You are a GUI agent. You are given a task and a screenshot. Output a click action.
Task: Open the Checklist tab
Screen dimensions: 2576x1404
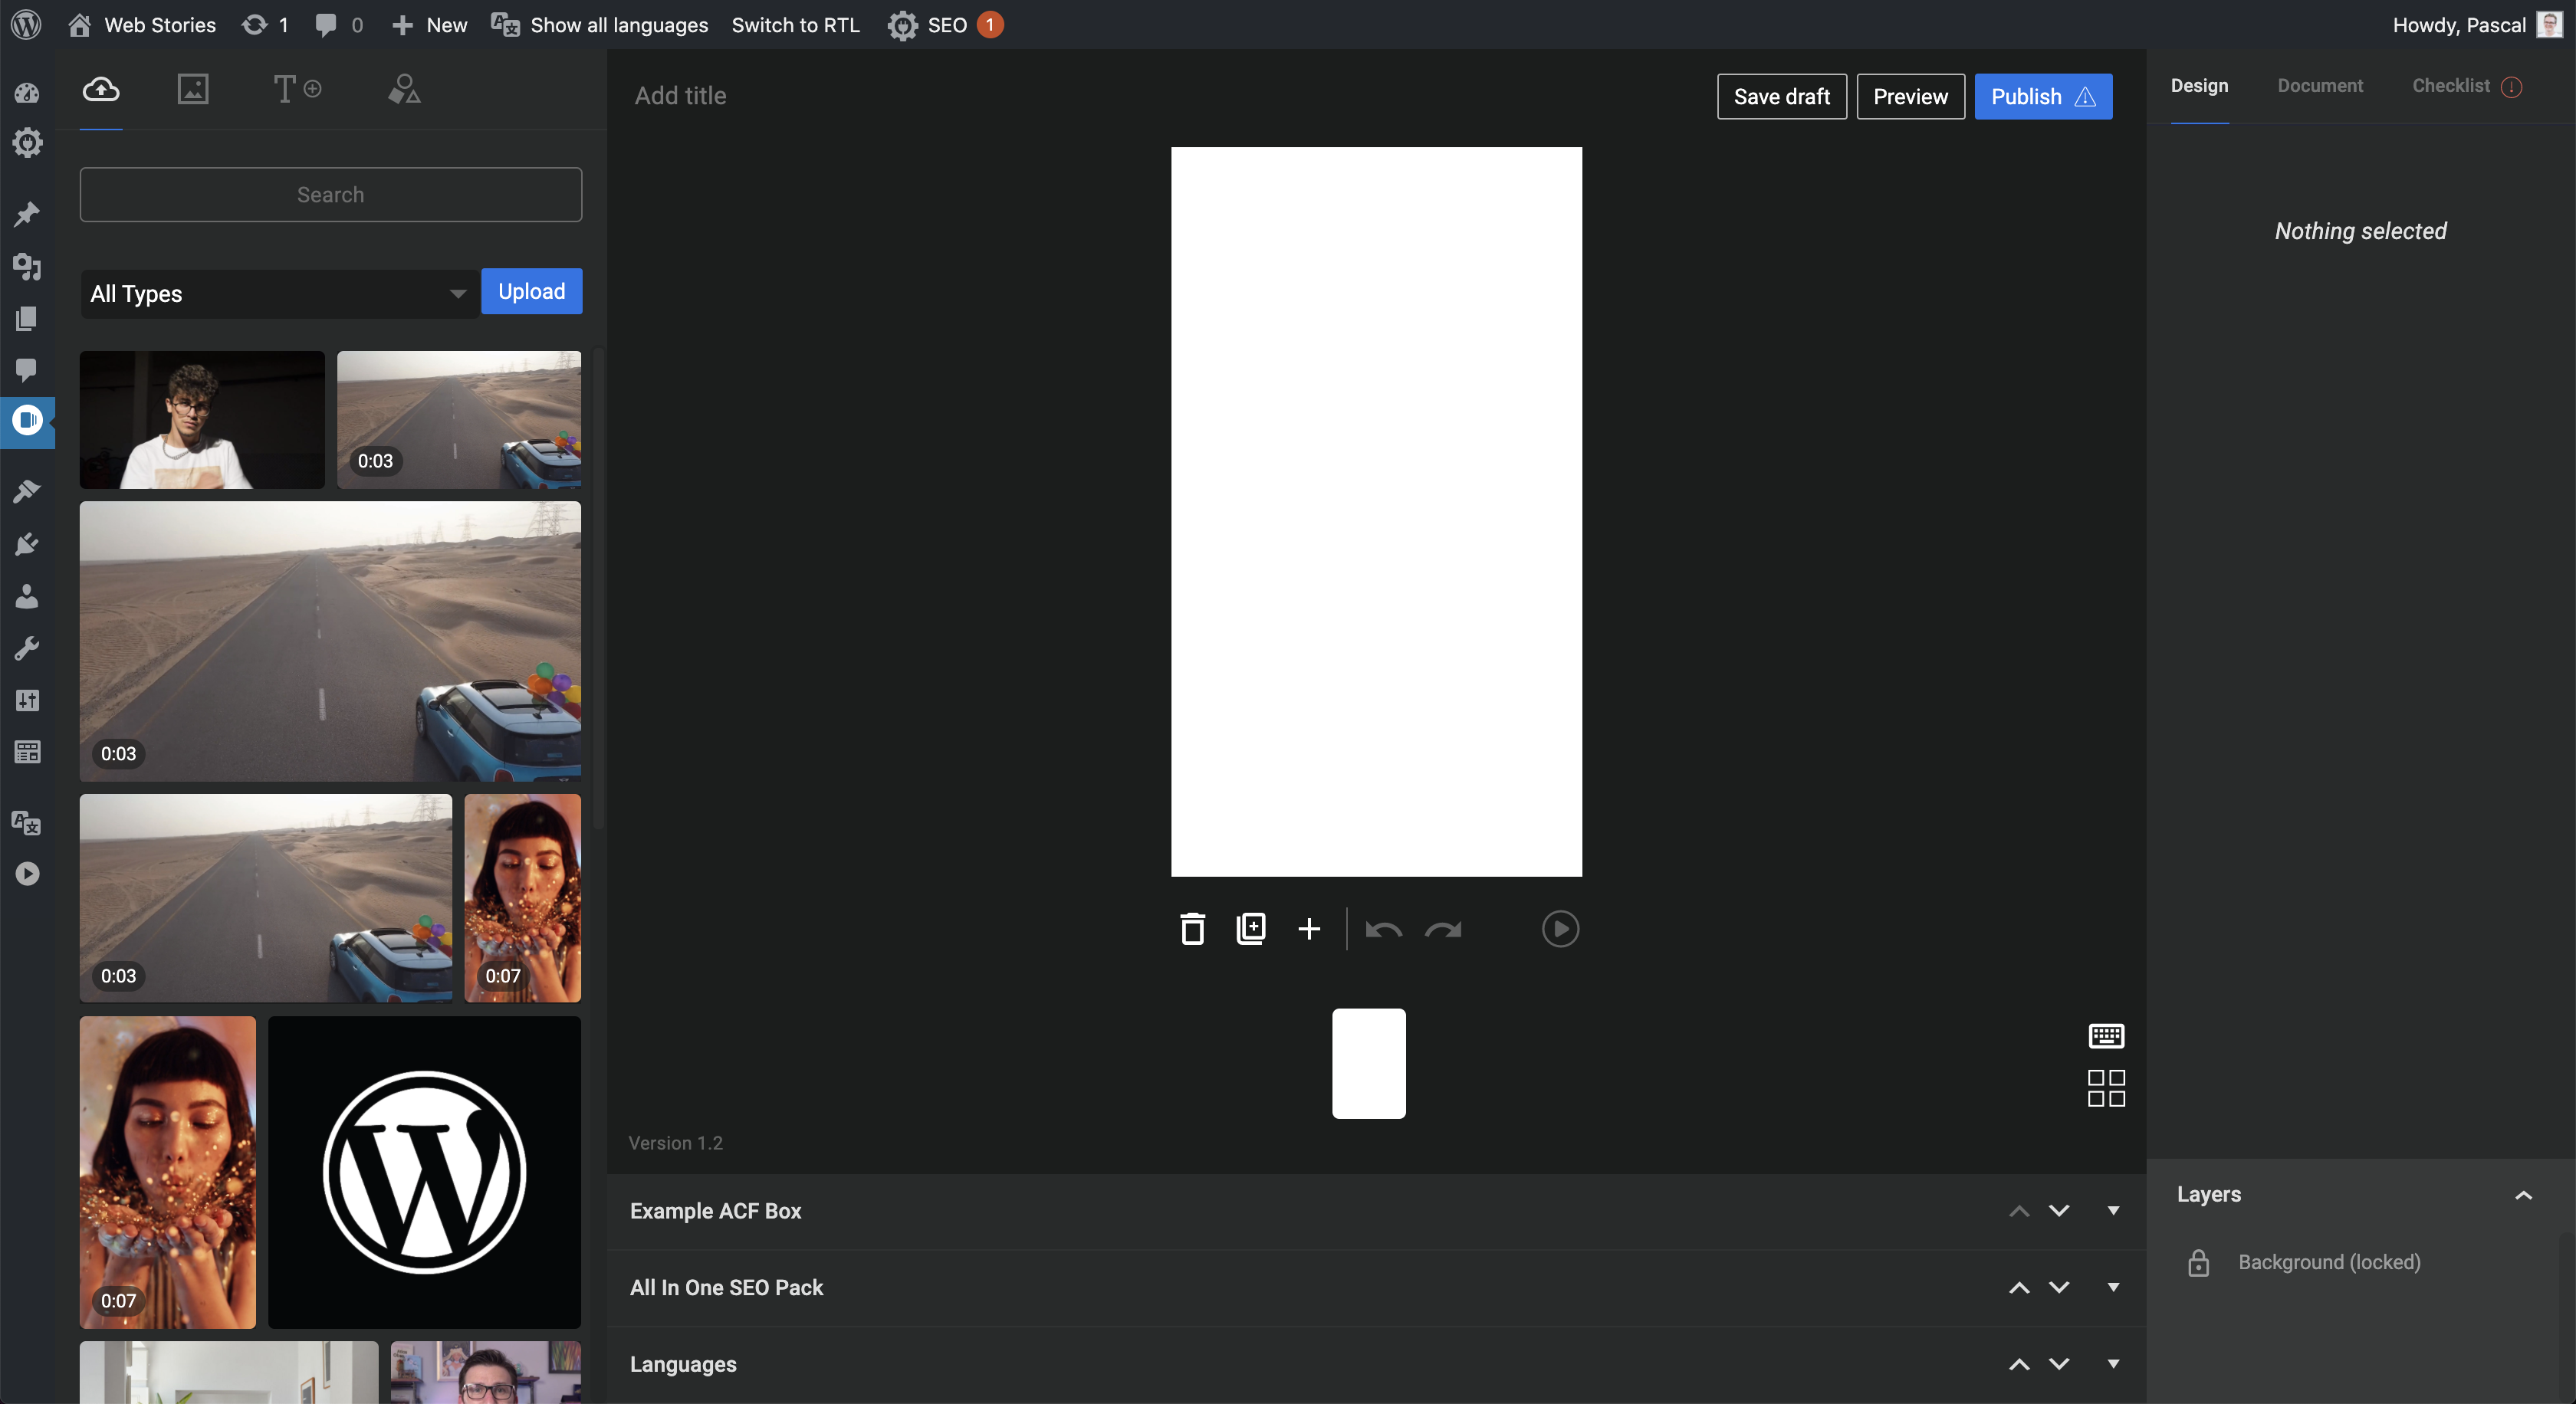coord(2452,86)
